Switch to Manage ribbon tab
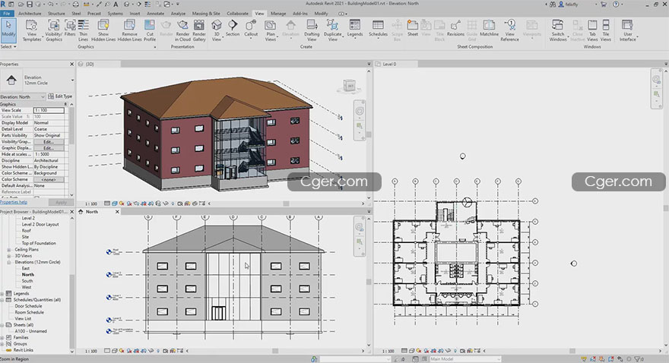This screenshot has width=669, height=363. click(278, 13)
